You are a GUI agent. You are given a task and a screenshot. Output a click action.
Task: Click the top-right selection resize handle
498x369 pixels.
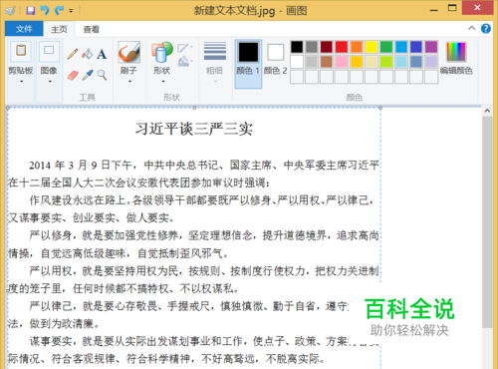click(380, 108)
